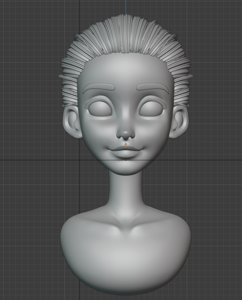
Task: Select the eyebrow on the viewer's left
Action: 98,88
